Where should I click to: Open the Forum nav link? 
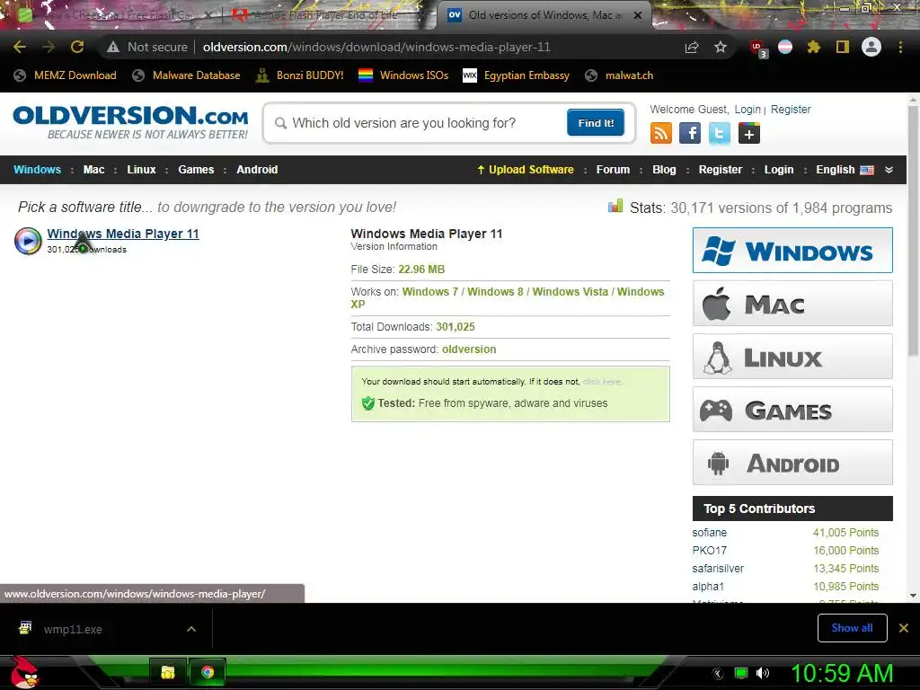click(x=613, y=170)
